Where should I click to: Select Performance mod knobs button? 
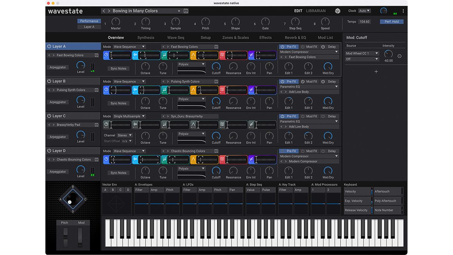pyautogui.click(x=89, y=21)
